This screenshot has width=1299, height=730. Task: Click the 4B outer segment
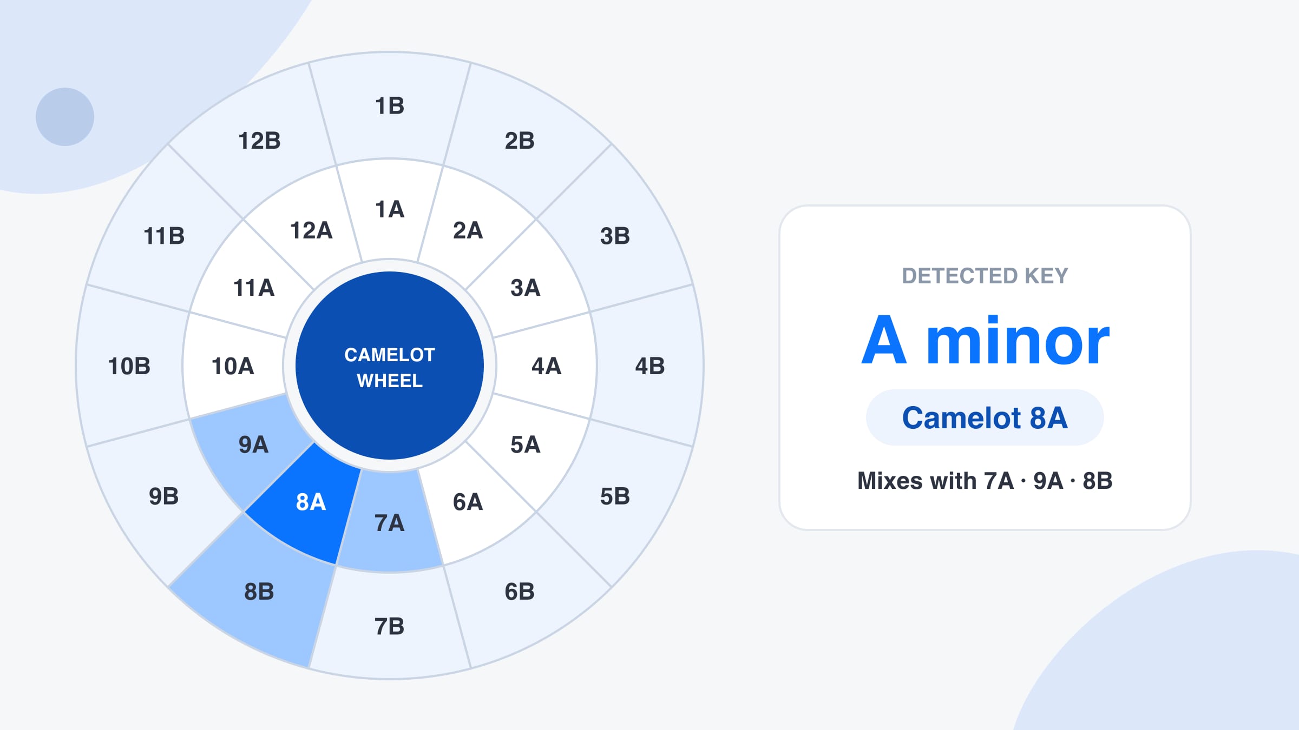click(x=649, y=366)
